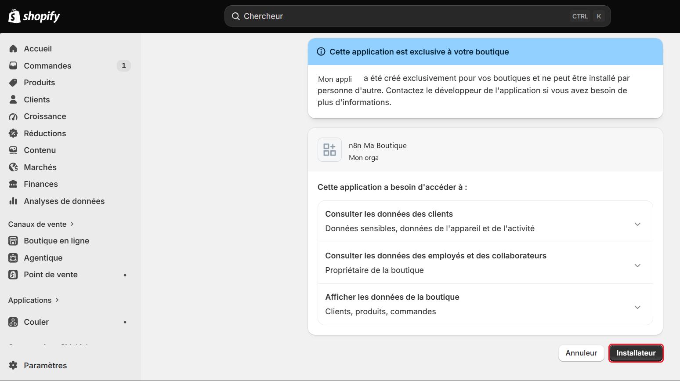Click the Contenu image icon
Viewport: 680px width, 381px height.
pos(13,150)
